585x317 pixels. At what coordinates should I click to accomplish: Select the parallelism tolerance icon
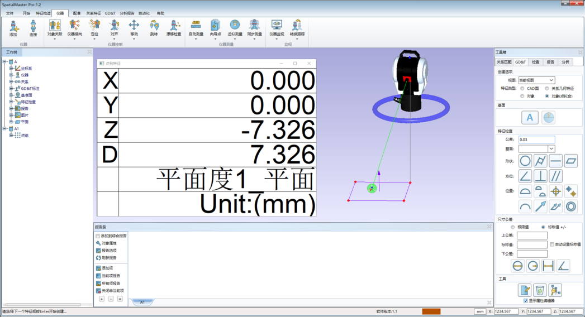coord(555,176)
